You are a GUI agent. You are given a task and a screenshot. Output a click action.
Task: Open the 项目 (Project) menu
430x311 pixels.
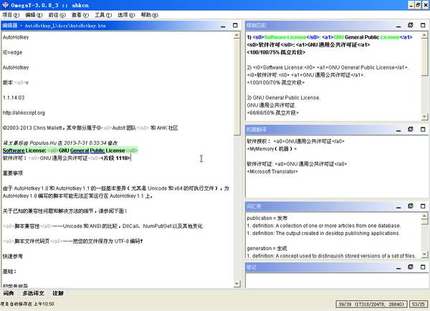click(11, 15)
